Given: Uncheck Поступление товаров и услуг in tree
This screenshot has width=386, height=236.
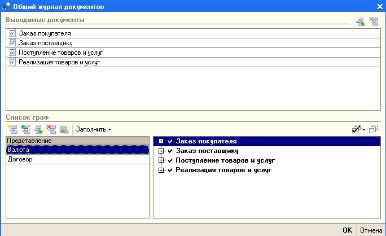Looking at the screenshot, I should tap(170, 160).
